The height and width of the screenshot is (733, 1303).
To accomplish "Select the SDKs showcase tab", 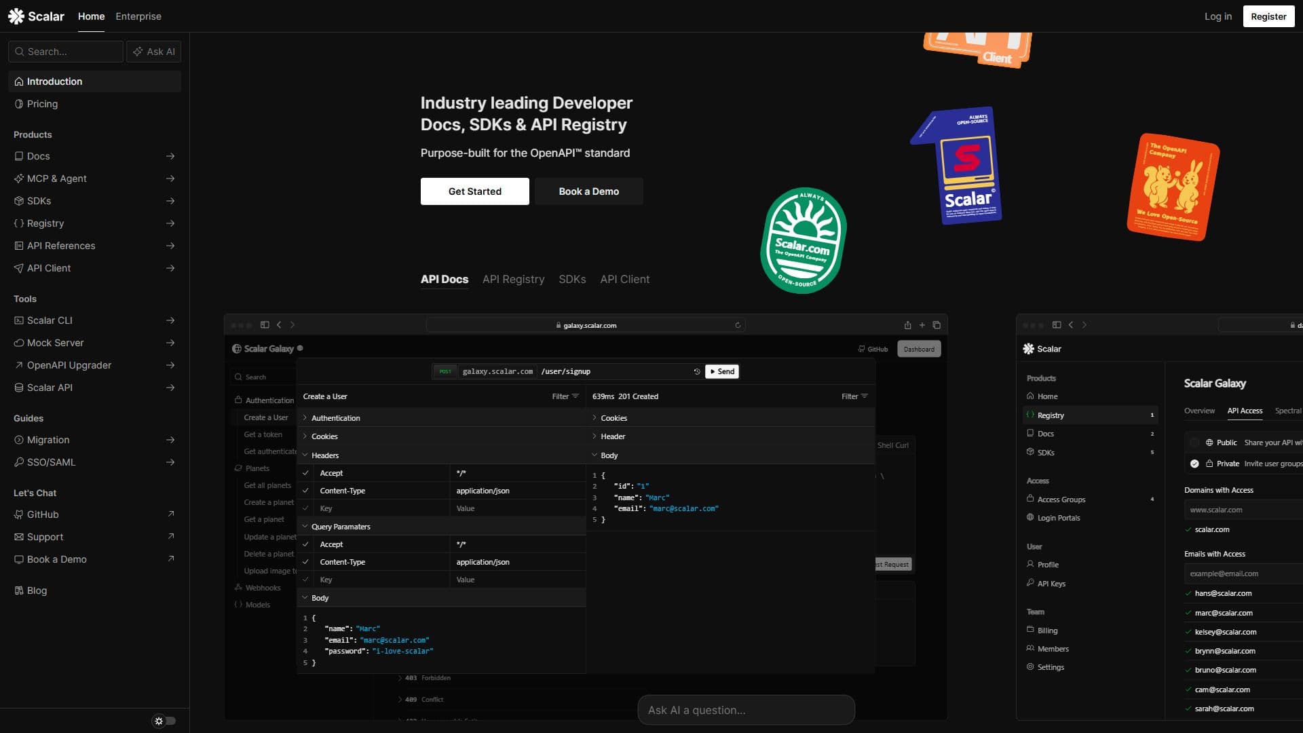I will (572, 280).
